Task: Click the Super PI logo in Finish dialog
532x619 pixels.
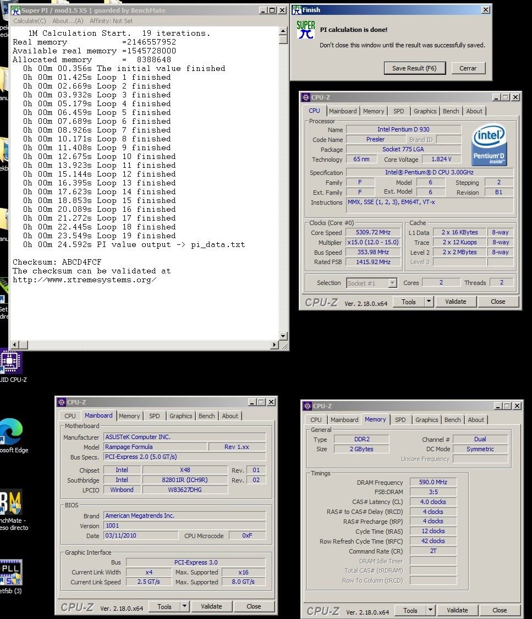Action: 305,30
